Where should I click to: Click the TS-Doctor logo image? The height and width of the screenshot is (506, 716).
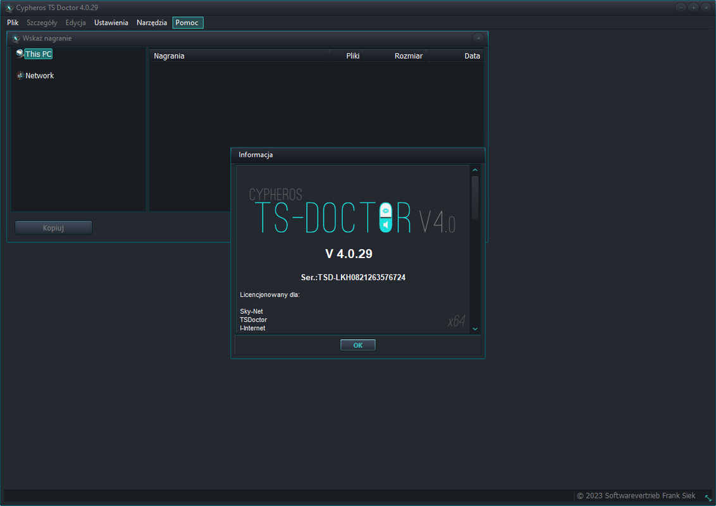pos(352,211)
